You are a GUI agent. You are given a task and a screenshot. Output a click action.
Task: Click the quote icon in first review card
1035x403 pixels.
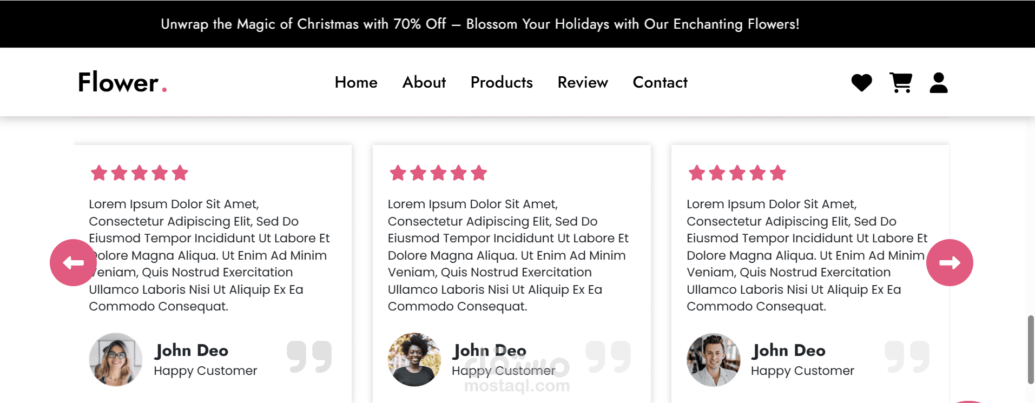[309, 356]
